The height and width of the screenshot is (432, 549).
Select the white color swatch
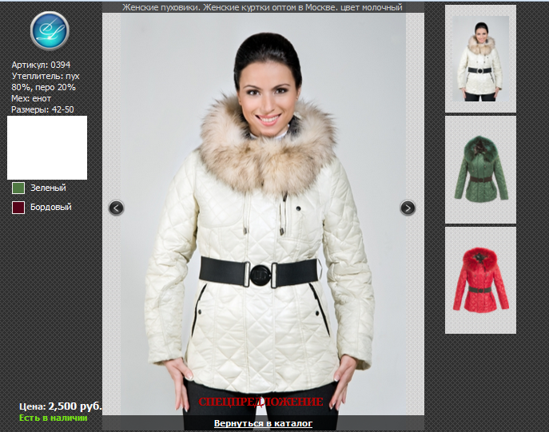coord(47,148)
